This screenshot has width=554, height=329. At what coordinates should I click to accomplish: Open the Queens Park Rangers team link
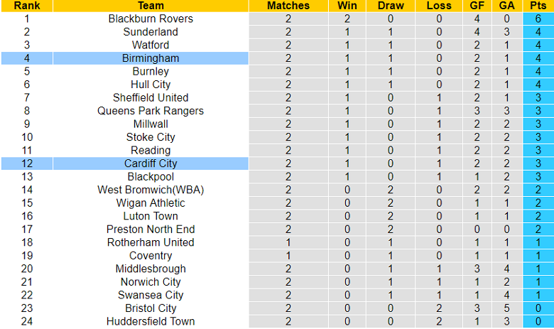[151, 111]
